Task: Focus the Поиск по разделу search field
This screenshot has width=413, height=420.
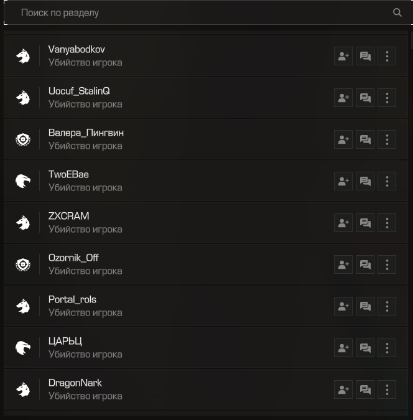Action: (x=206, y=12)
